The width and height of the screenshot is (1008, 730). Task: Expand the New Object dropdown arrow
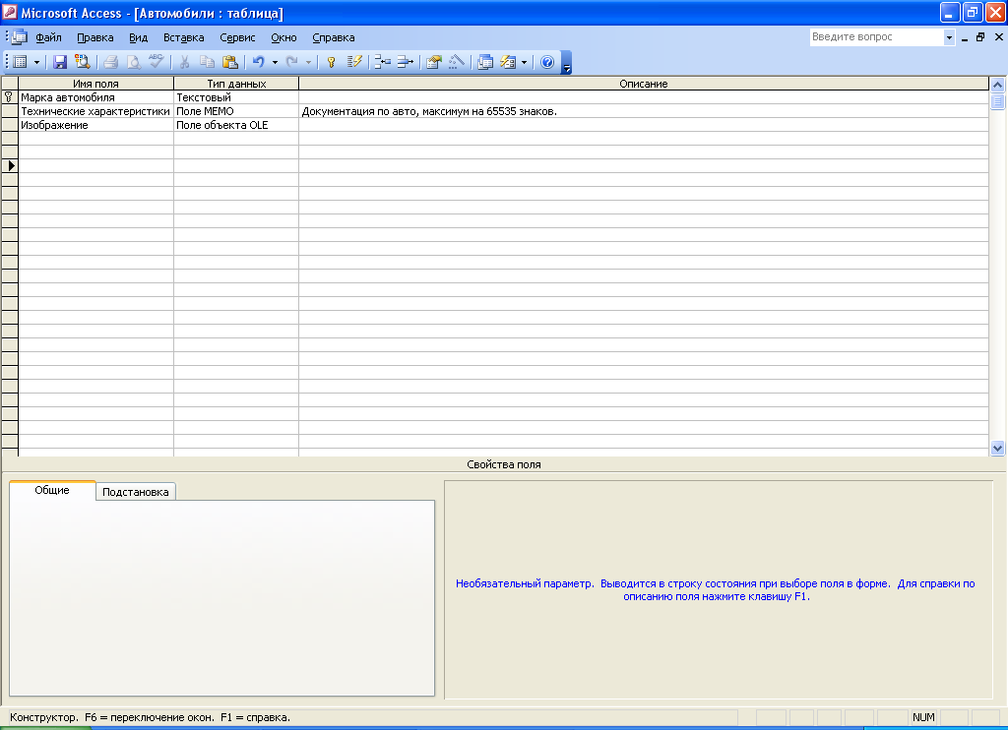coord(524,62)
